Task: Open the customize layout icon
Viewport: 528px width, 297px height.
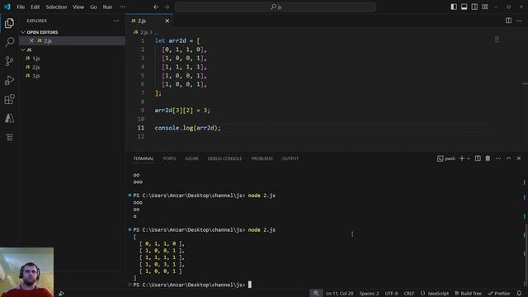Action: point(485,7)
